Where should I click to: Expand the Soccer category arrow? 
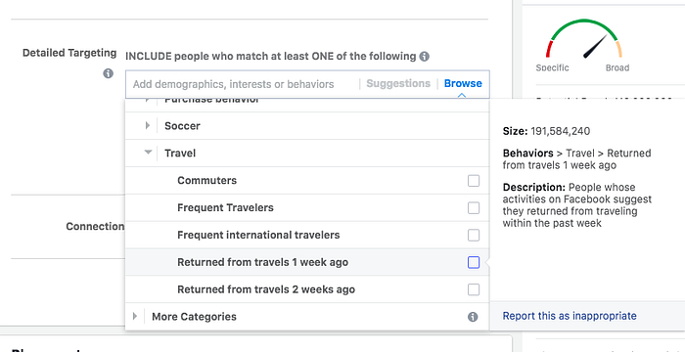147,126
